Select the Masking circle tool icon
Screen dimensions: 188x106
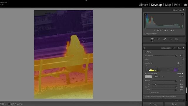[x=176, y=39]
